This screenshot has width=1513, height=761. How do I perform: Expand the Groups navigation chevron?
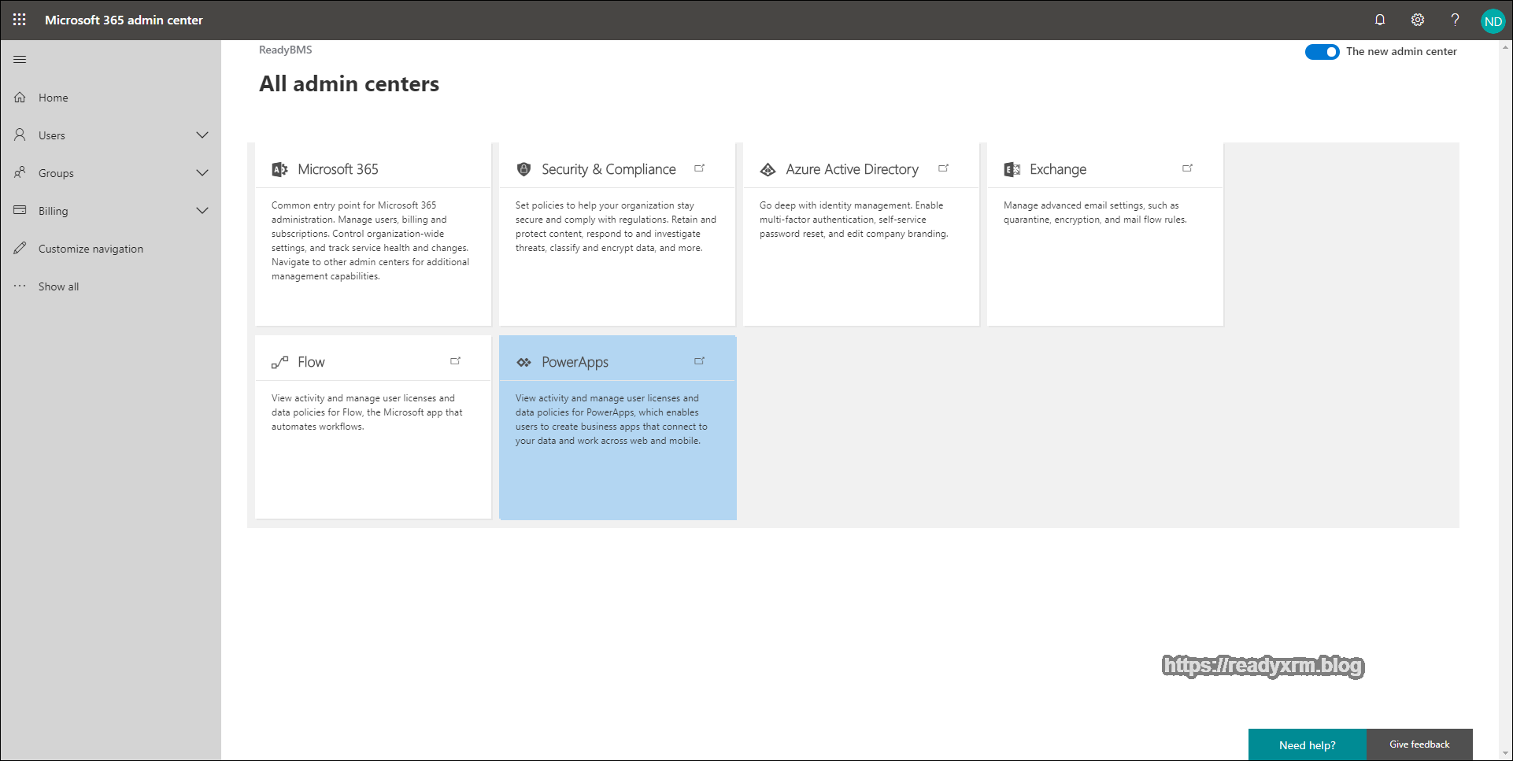(202, 173)
